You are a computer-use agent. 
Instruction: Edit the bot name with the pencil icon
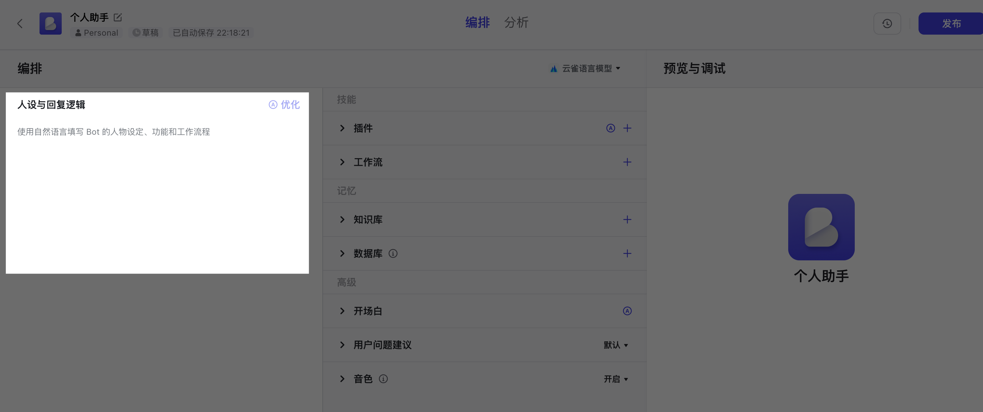click(118, 17)
